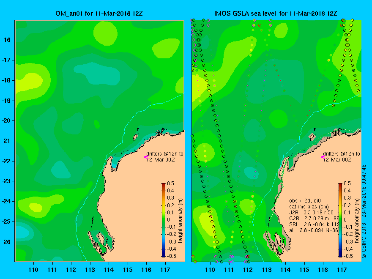Click the "all 2.8 -0.094" statistics row
372x279 pixels.
[314, 230]
